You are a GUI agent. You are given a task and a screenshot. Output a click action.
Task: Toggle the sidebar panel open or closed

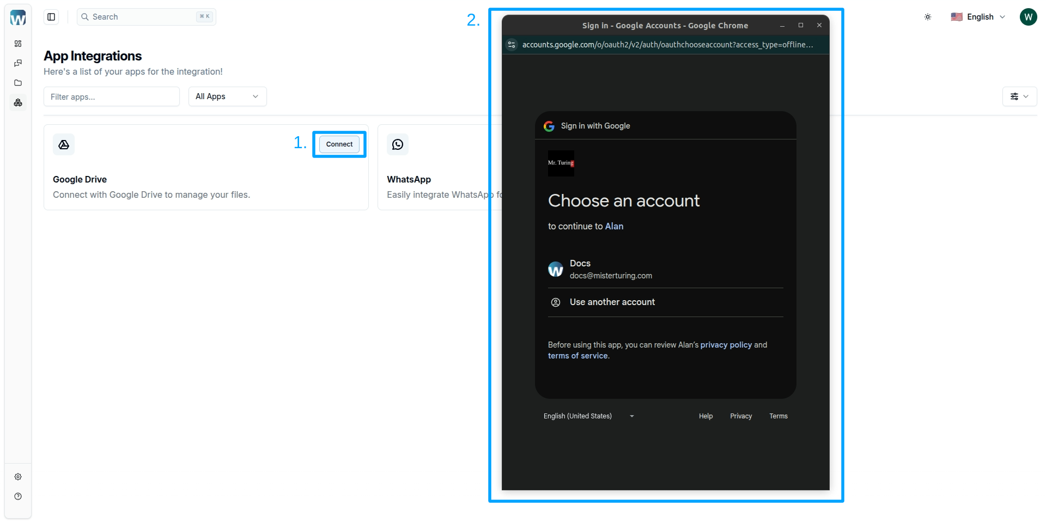pyautogui.click(x=51, y=17)
